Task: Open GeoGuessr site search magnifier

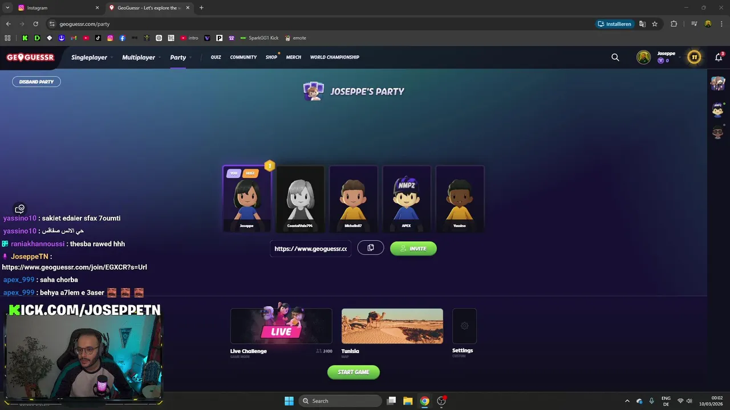Action: pyautogui.click(x=615, y=57)
